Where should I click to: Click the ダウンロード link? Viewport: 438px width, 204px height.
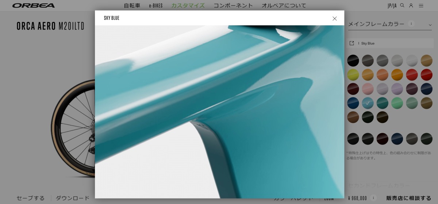coord(73,198)
